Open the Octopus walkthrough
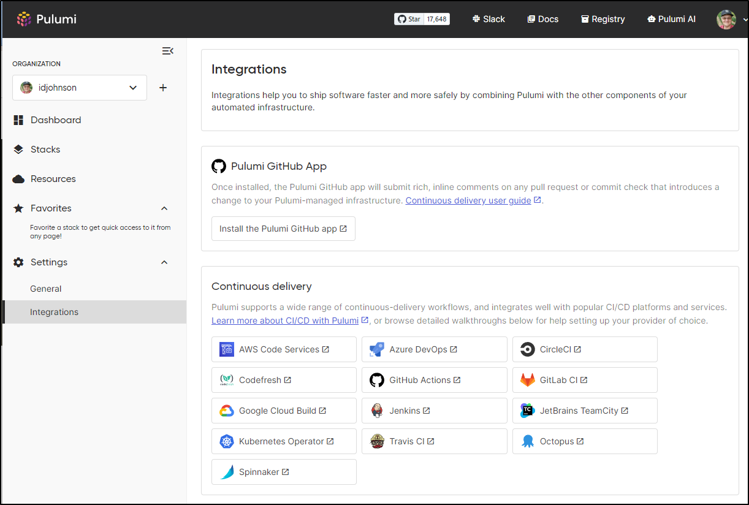The width and height of the screenshot is (749, 505). point(585,441)
